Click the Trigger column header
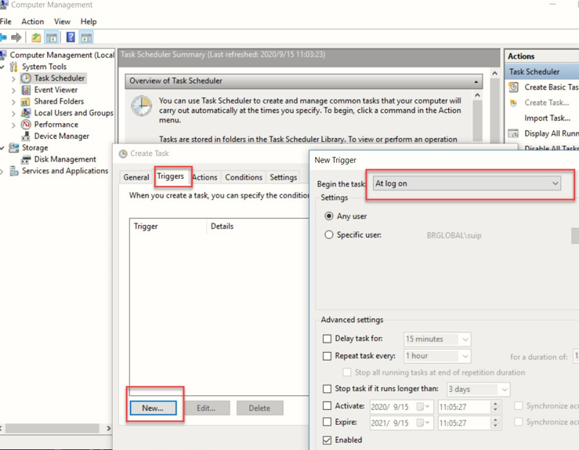The width and height of the screenshot is (579, 450). click(x=168, y=226)
